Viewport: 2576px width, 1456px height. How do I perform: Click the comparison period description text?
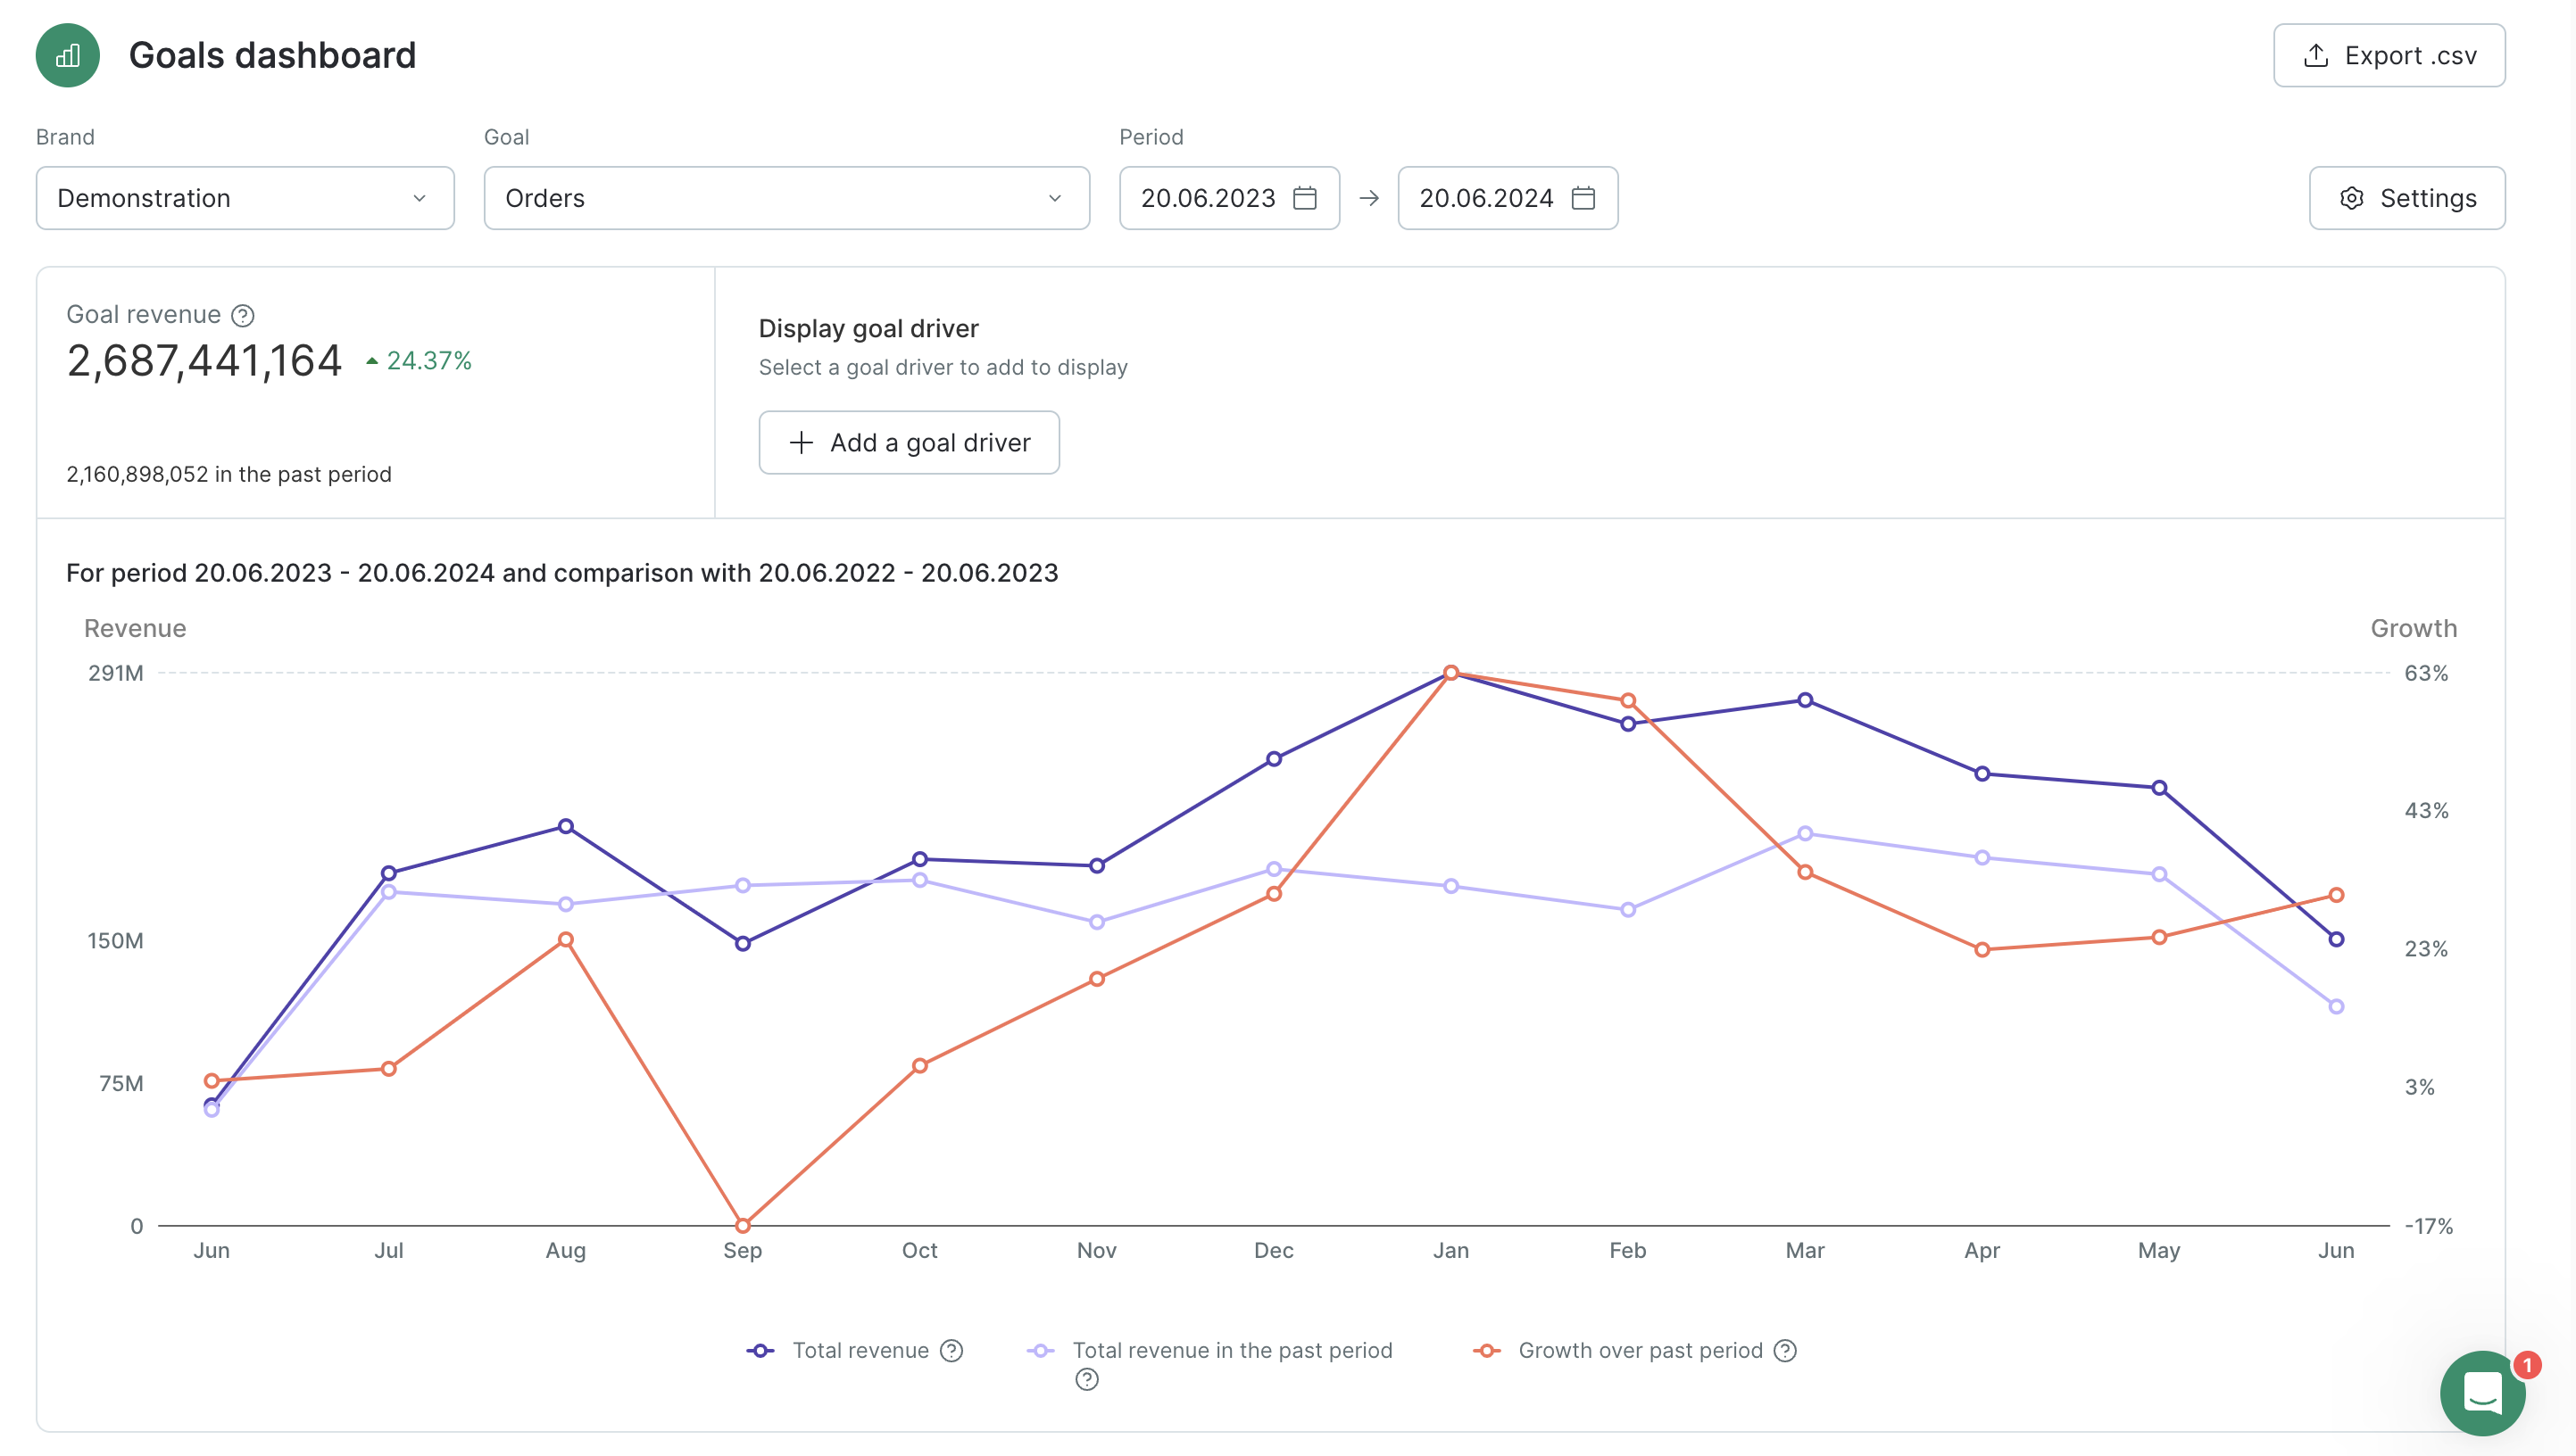click(x=562, y=573)
